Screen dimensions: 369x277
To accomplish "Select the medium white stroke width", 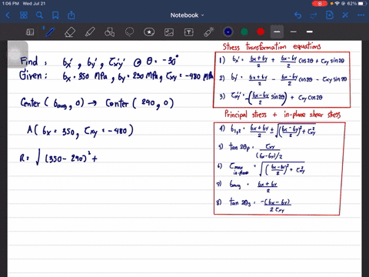I will 310,32.
